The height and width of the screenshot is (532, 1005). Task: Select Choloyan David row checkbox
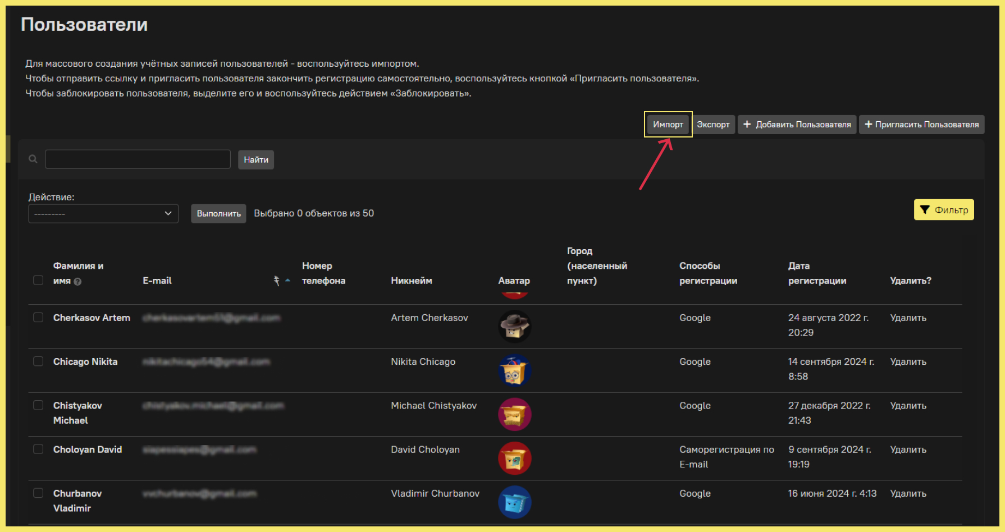38,449
